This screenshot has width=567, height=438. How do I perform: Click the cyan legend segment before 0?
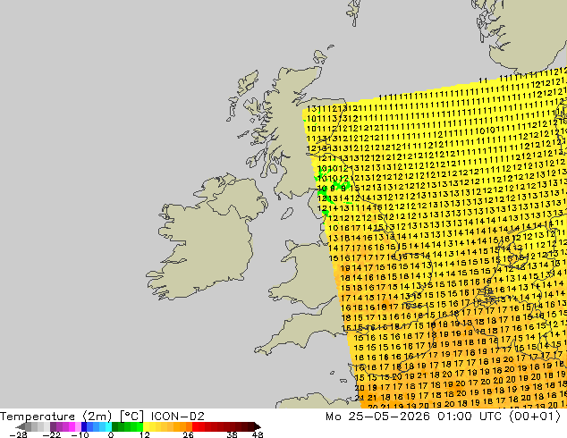[x=108, y=426]
